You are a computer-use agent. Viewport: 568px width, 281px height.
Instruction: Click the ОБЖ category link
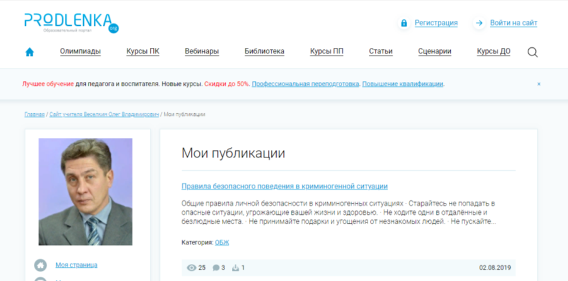click(222, 243)
